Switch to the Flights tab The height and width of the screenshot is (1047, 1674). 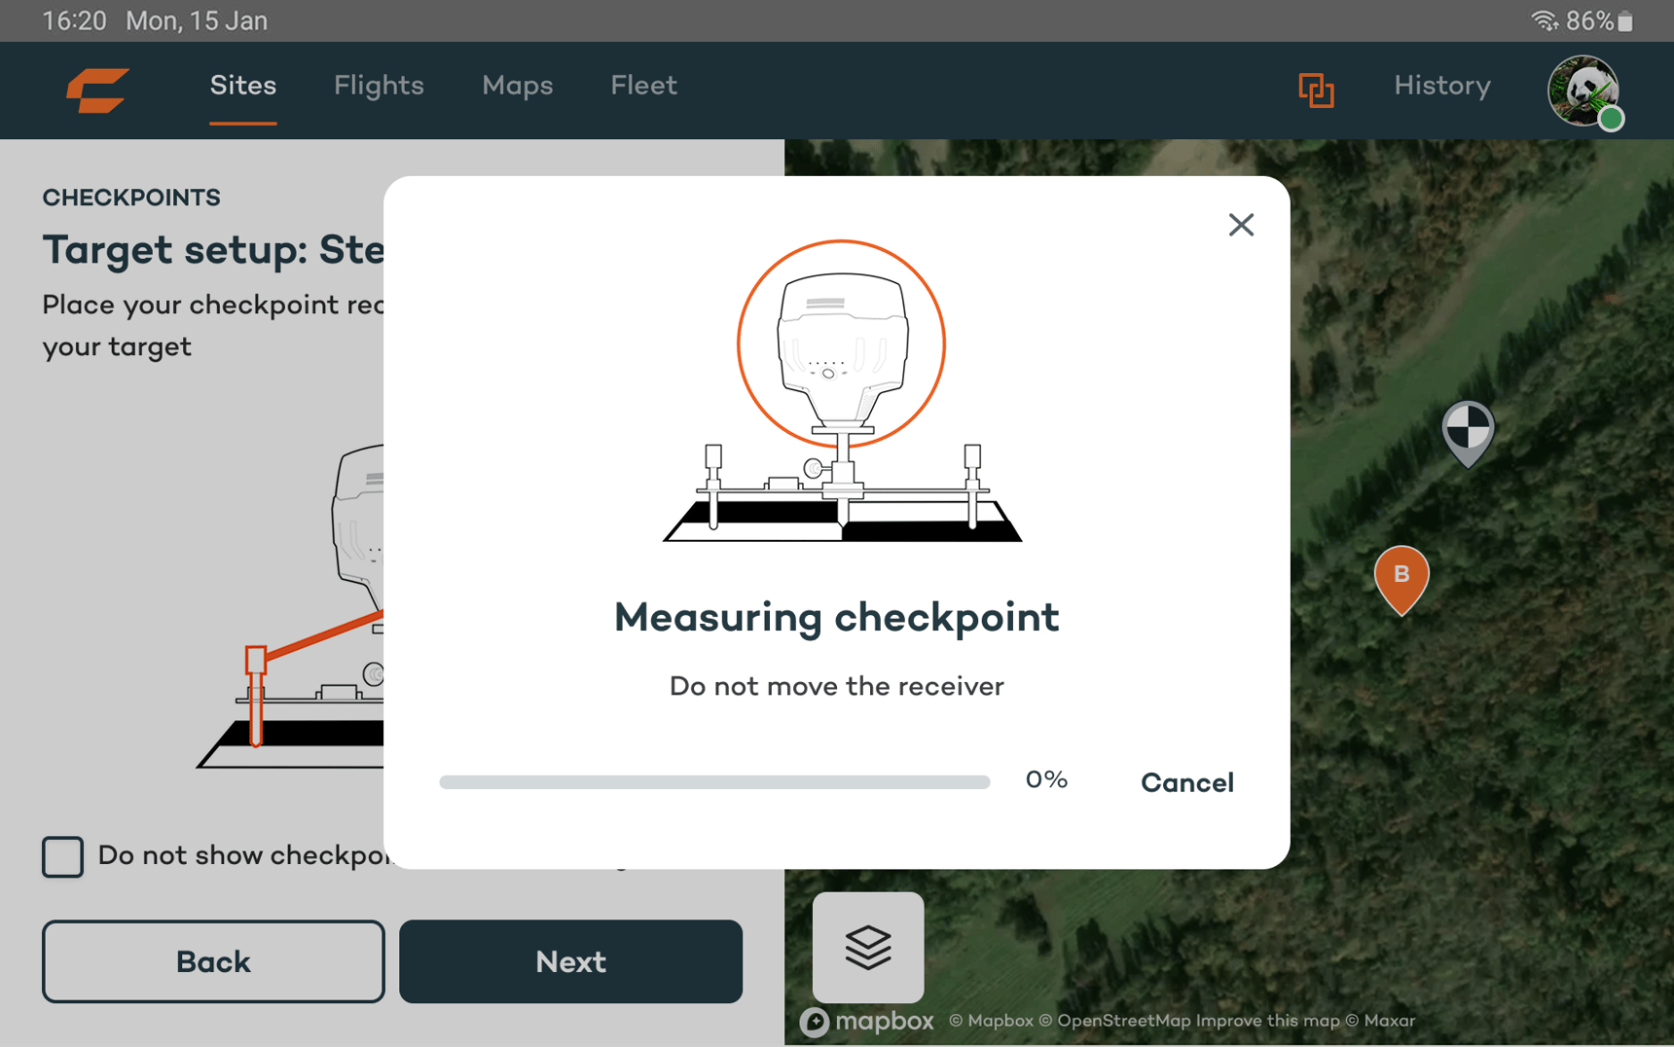click(x=379, y=86)
